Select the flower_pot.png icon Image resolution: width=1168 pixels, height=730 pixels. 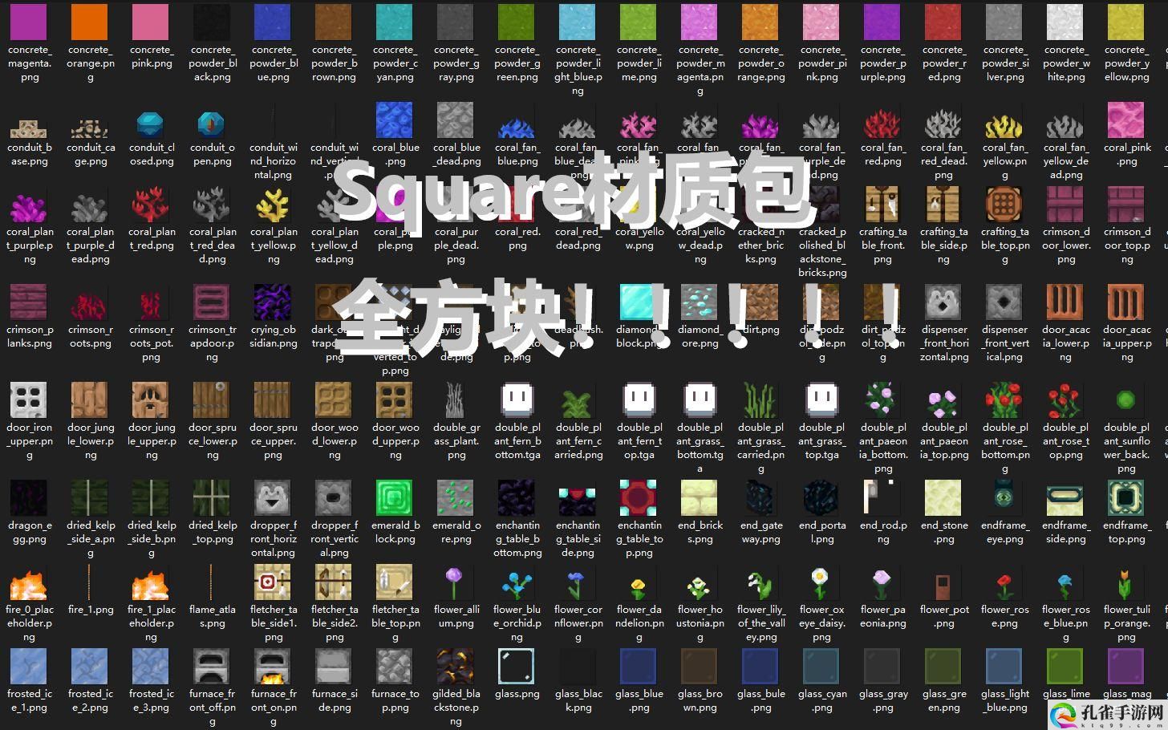tap(943, 586)
